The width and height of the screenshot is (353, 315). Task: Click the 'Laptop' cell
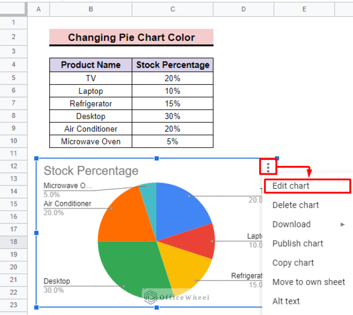point(91,91)
